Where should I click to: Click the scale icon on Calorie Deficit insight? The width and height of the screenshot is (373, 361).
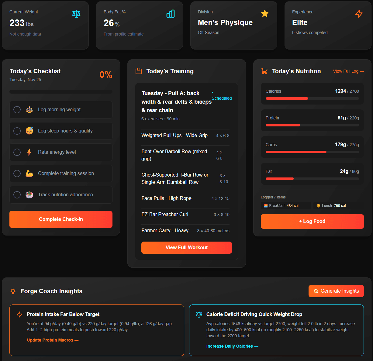[x=199, y=314]
